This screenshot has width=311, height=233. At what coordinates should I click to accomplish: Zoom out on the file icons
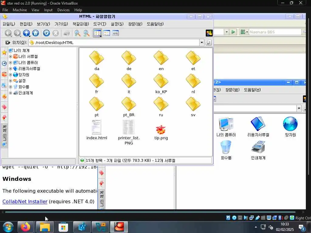point(87,33)
